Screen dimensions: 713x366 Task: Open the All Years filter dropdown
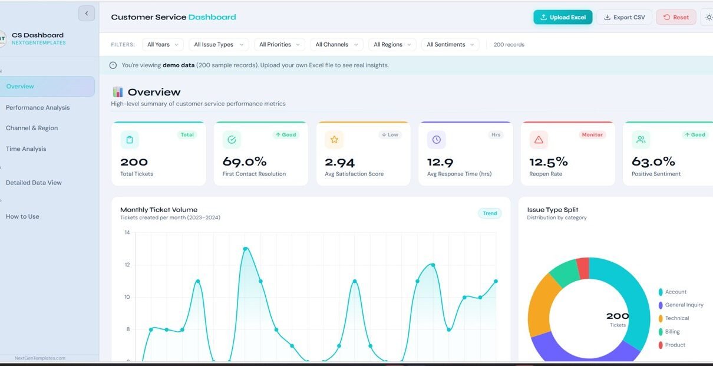click(x=163, y=45)
